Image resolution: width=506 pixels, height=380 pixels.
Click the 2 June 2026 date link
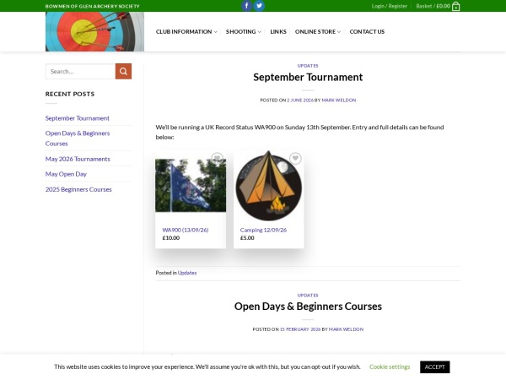[x=300, y=100]
